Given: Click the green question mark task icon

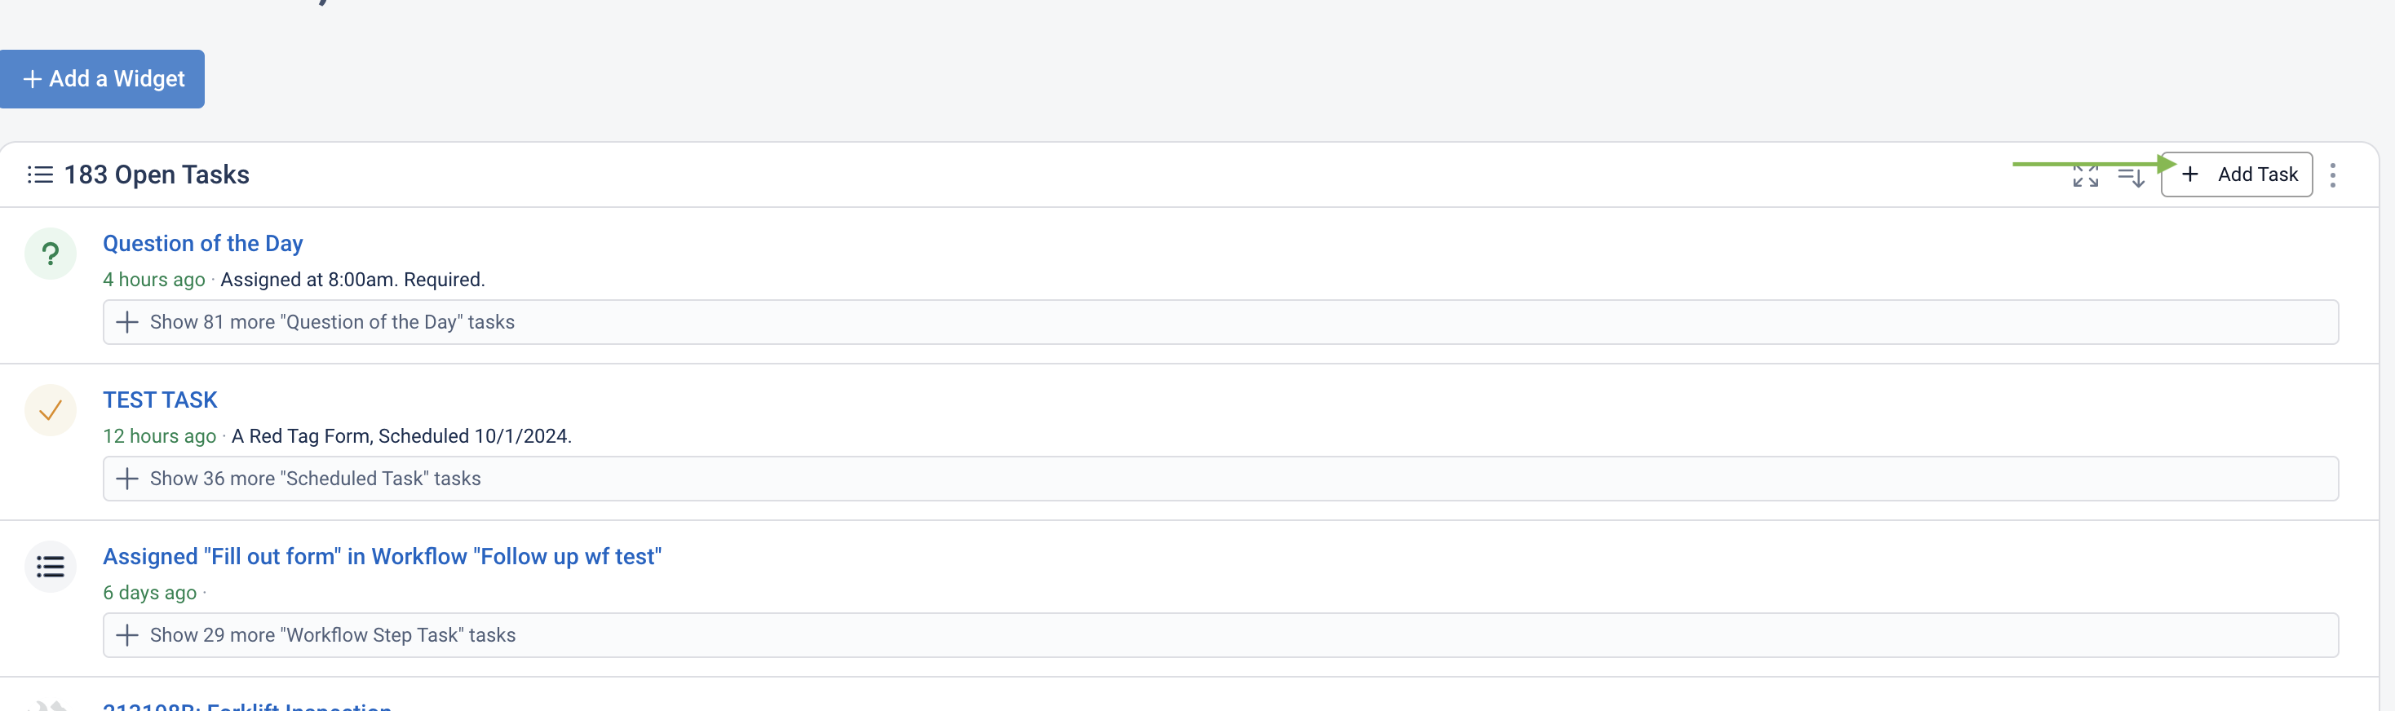Looking at the screenshot, I should pyautogui.click(x=51, y=254).
